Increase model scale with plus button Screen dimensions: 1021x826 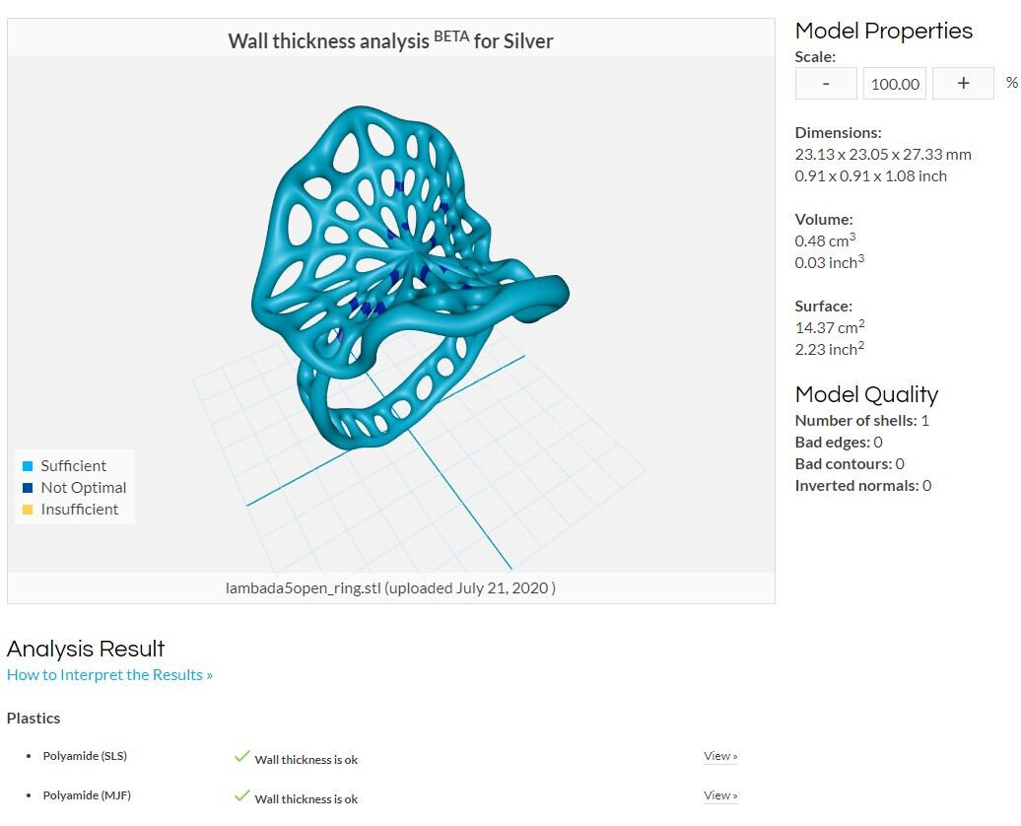tap(963, 84)
